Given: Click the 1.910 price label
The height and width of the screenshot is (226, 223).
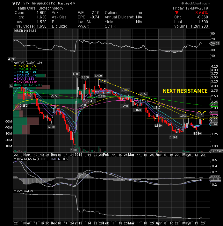Looking at the screenshot, I should click(157, 107).
